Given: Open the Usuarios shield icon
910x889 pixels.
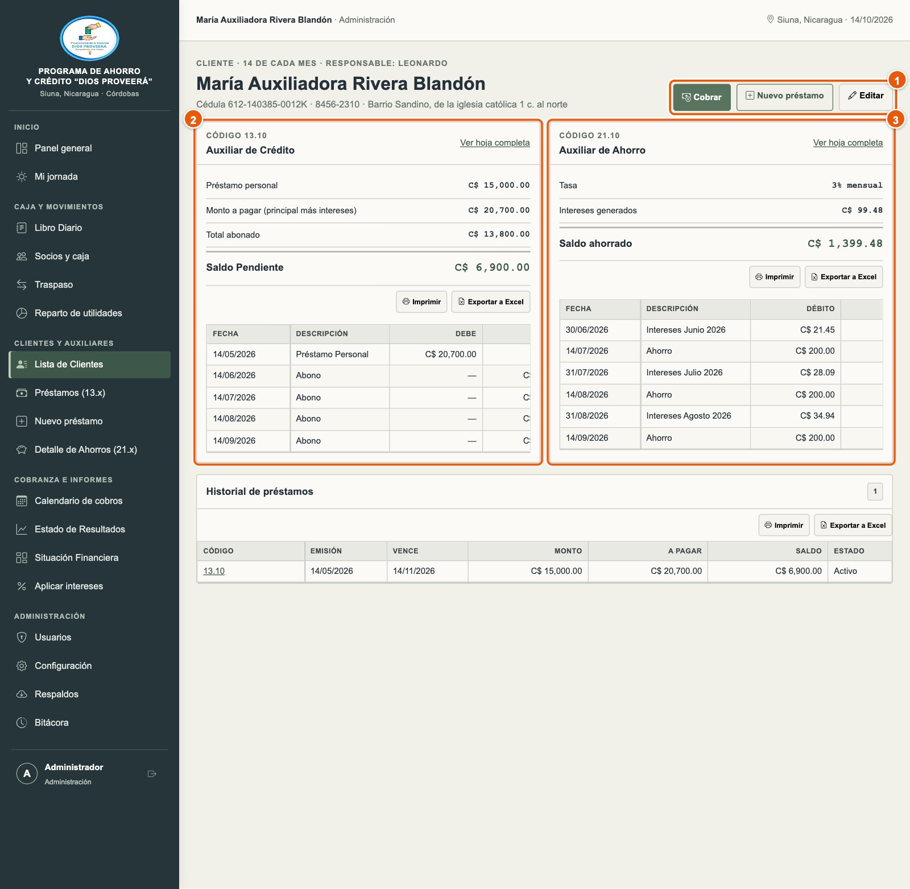Looking at the screenshot, I should point(22,637).
